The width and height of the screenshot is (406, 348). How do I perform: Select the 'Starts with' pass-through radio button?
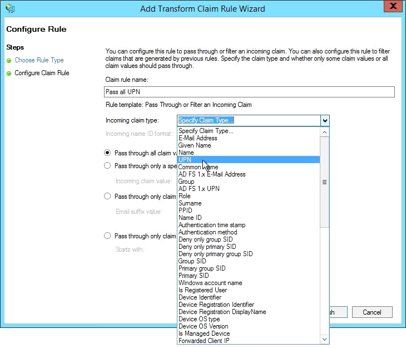pyautogui.click(x=108, y=236)
